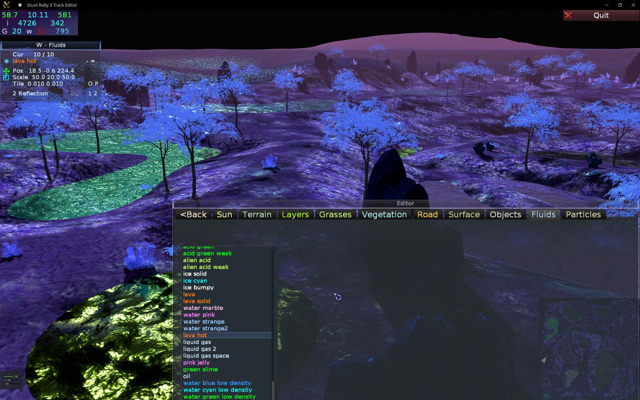The image size is (640, 400).
Task: Click the Quit button label
Action: coord(601,15)
